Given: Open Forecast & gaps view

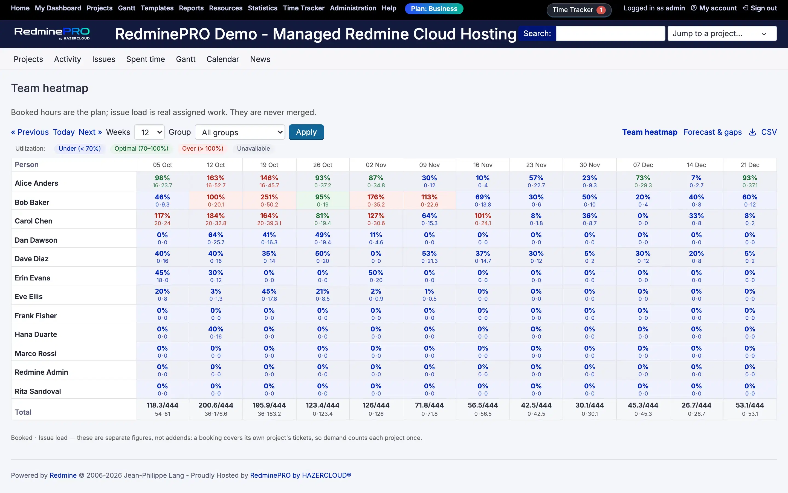Looking at the screenshot, I should (x=712, y=132).
